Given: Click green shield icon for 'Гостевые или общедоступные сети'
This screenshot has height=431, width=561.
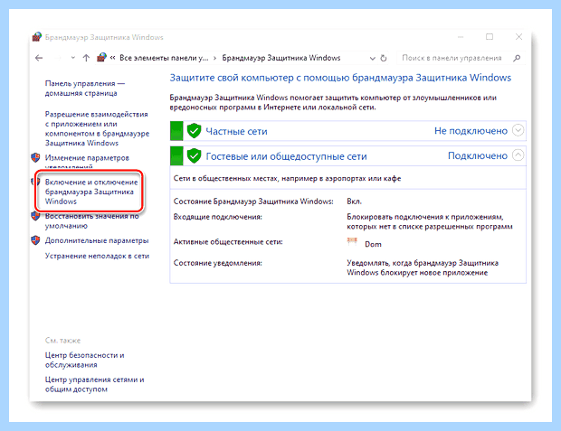Looking at the screenshot, I should pos(194,155).
